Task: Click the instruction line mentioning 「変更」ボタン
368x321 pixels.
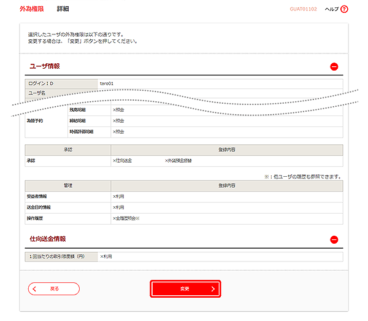Action: (x=82, y=42)
